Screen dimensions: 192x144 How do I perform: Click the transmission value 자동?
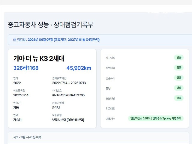click(x=16, y=107)
